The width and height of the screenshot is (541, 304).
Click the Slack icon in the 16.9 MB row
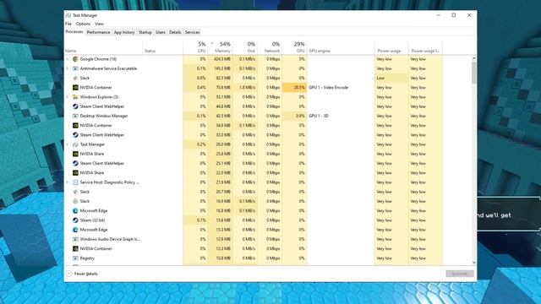coord(75,201)
